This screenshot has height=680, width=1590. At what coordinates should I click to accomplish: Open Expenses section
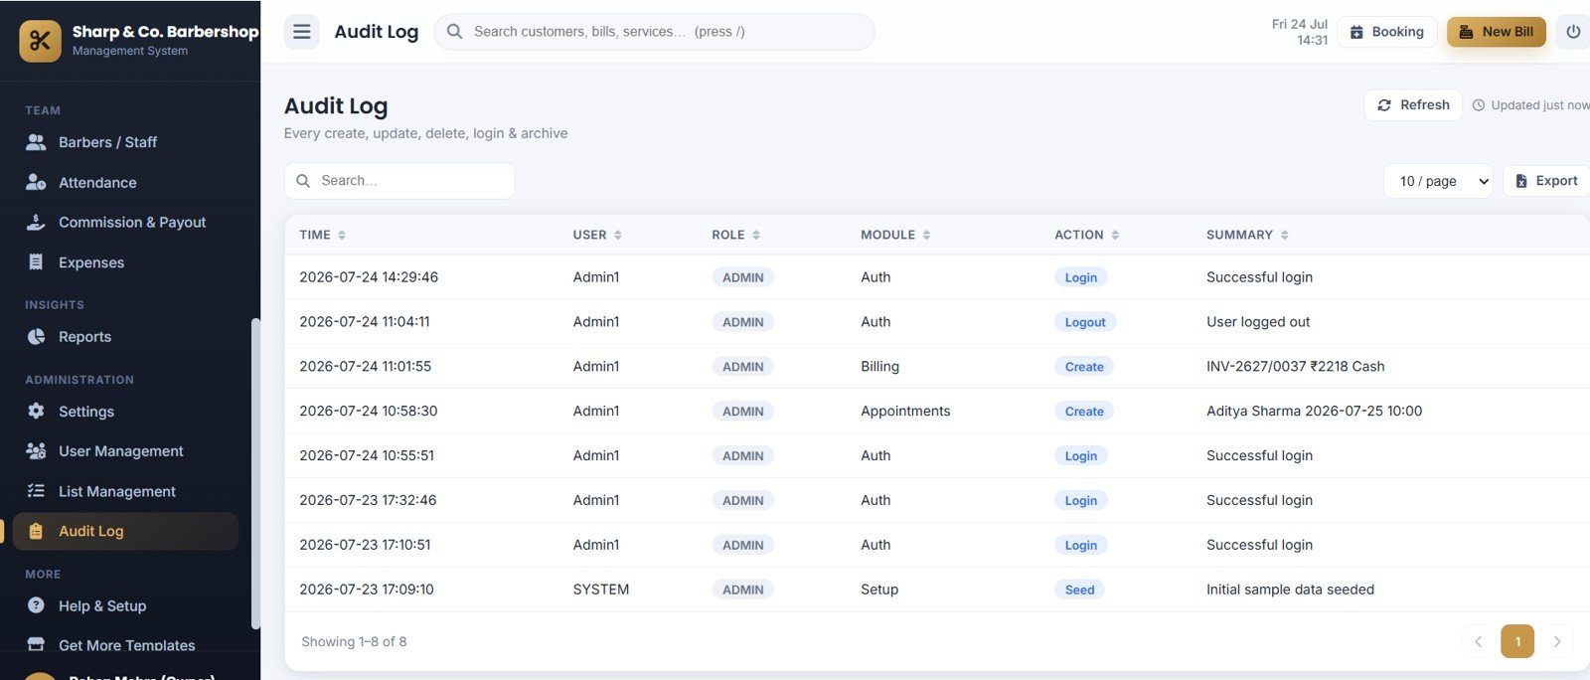click(125, 262)
